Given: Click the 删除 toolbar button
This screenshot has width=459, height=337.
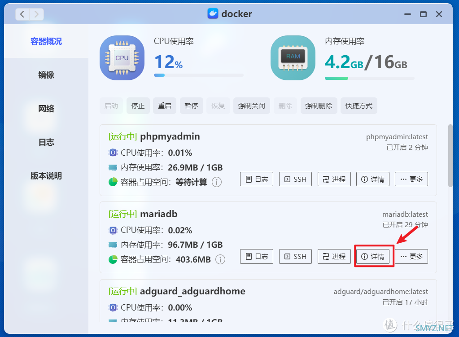Looking at the screenshot, I should point(285,106).
